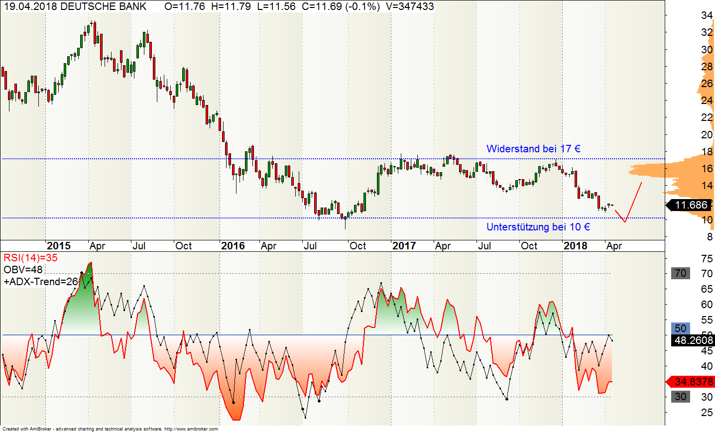Click the close value 'C=11.69 (-0.1%)'
The width and height of the screenshot is (715, 432).
click(341, 6)
